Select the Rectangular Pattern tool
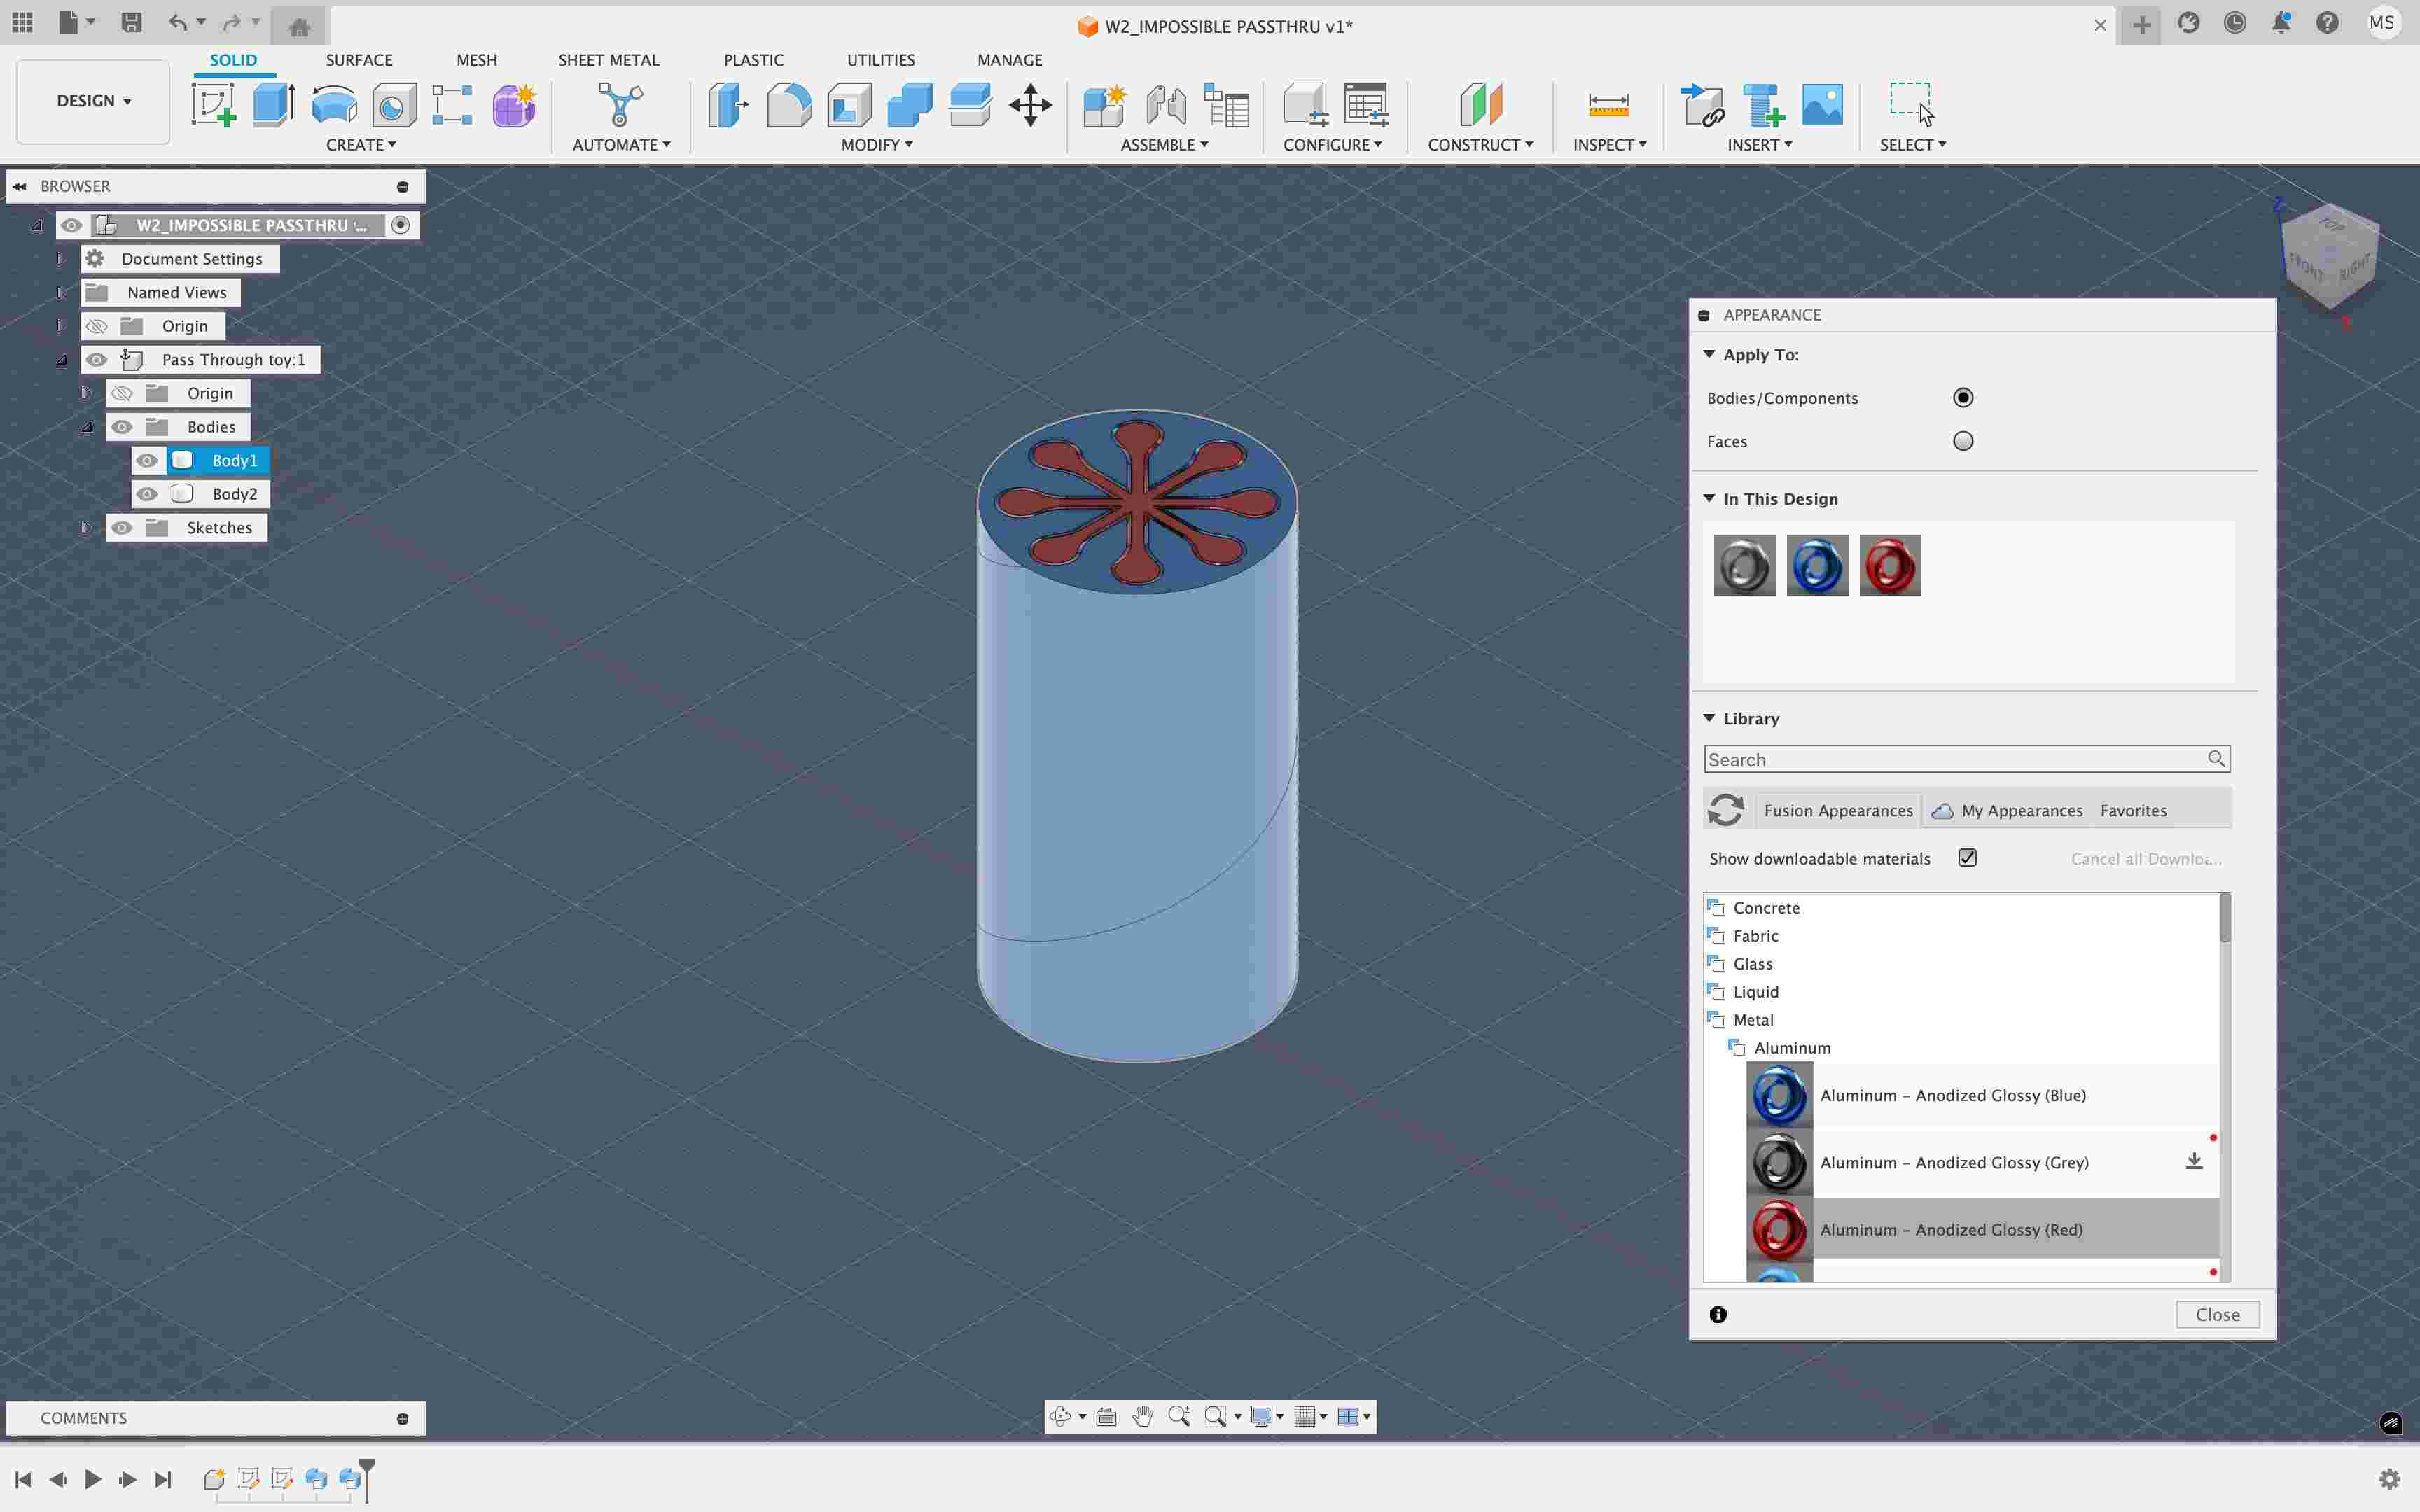The width and height of the screenshot is (2420, 1512). tap(453, 105)
